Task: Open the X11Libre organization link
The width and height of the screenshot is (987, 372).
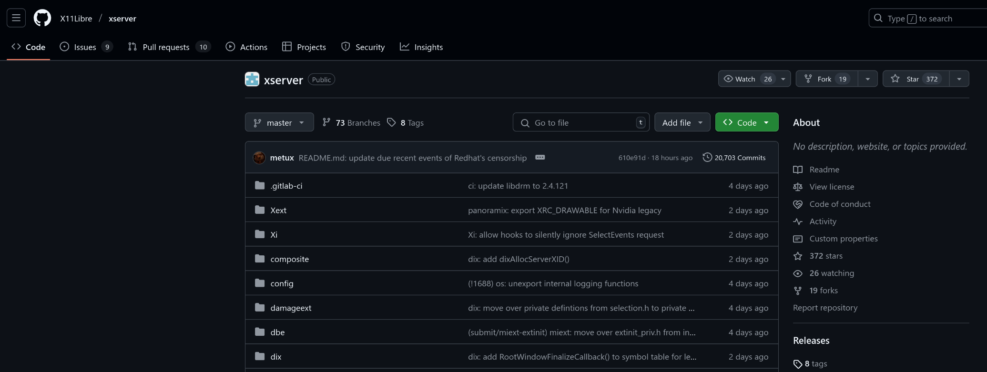Action: [76, 19]
